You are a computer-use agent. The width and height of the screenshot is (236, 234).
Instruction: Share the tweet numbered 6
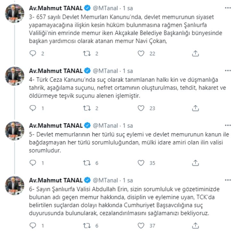pos(195,226)
